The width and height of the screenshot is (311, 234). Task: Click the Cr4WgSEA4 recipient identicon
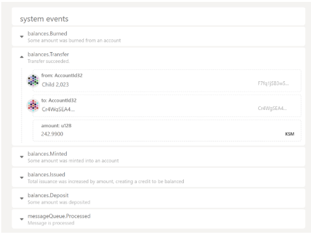pyautogui.click(x=33, y=106)
